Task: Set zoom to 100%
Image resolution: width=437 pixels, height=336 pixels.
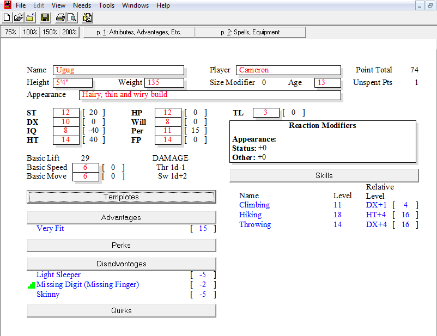Action: [30, 32]
